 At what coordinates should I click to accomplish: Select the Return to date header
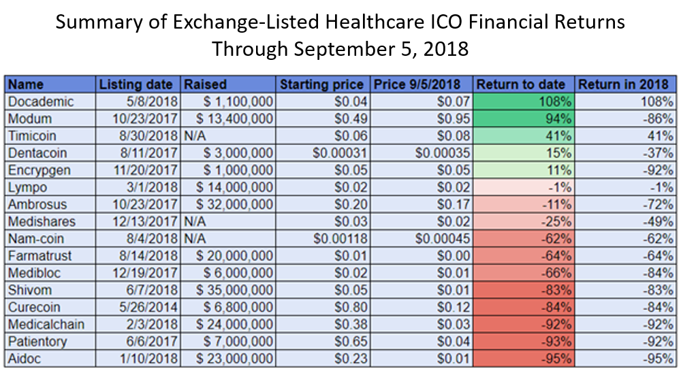[524, 84]
